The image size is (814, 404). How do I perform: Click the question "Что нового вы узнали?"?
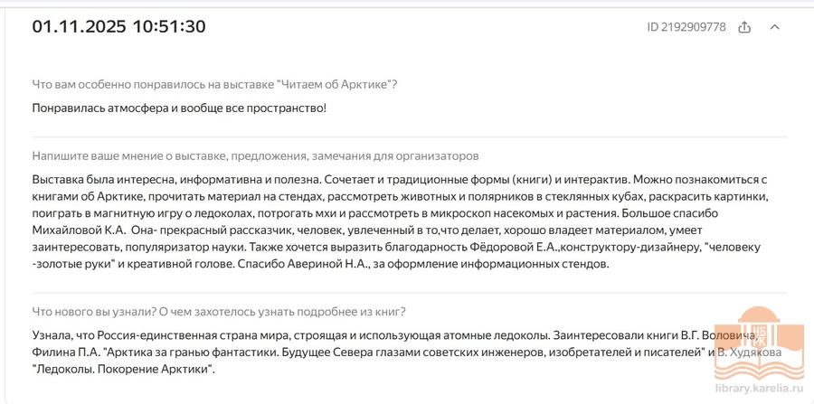(219, 313)
